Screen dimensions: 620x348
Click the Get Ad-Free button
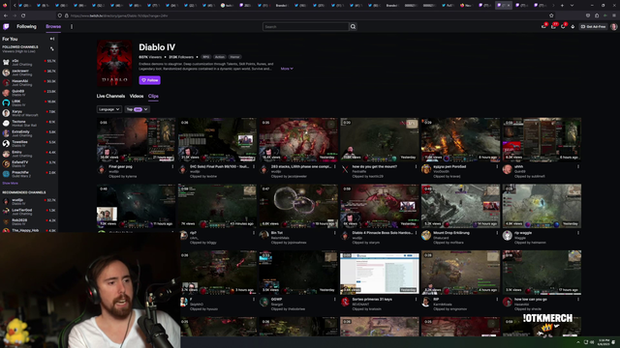[x=593, y=27]
